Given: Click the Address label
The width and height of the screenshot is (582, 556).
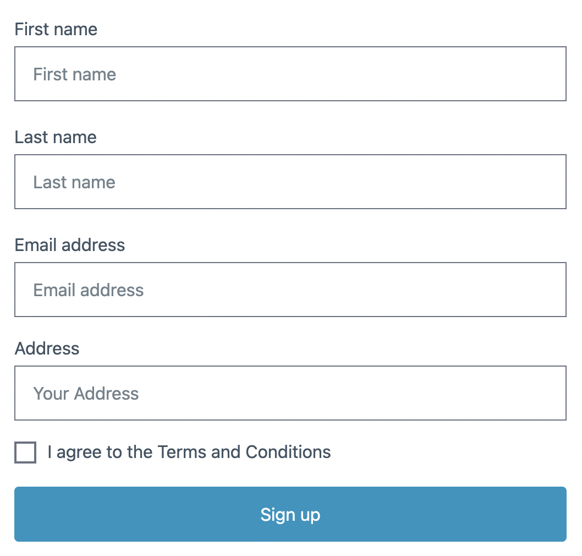Looking at the screenshot, I should click(x=47, y=348).
